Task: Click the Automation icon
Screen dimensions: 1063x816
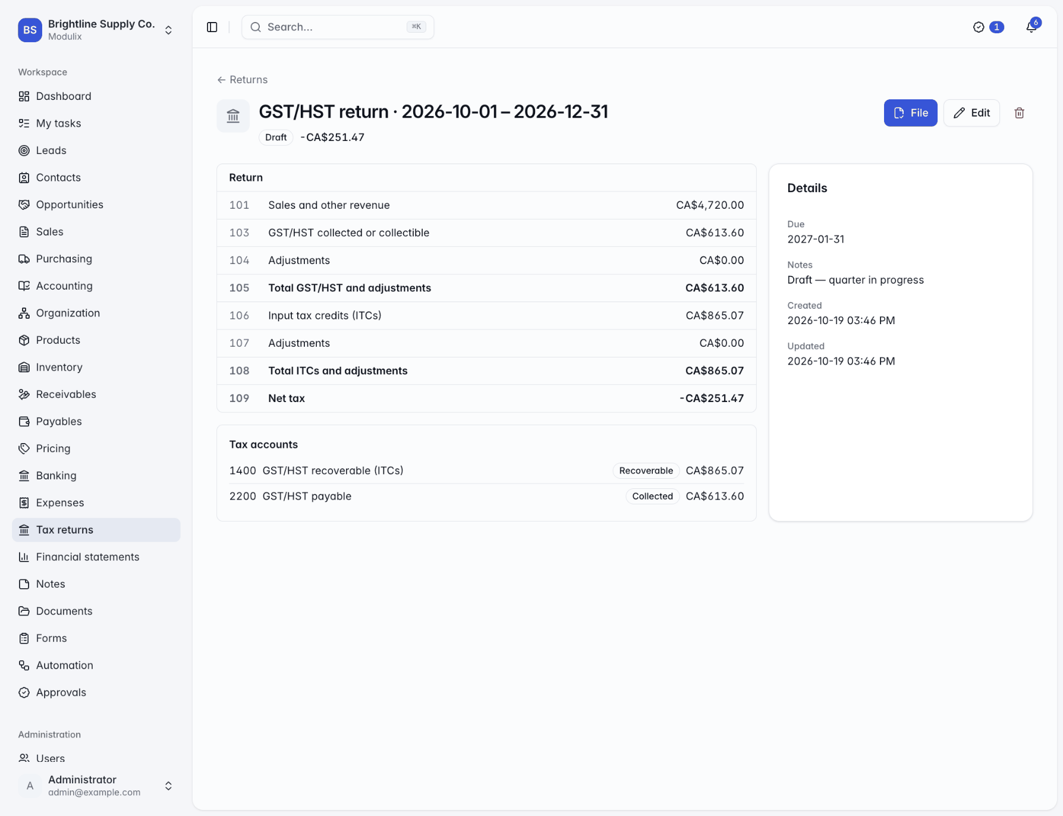Action: click(x=24, y=666)
